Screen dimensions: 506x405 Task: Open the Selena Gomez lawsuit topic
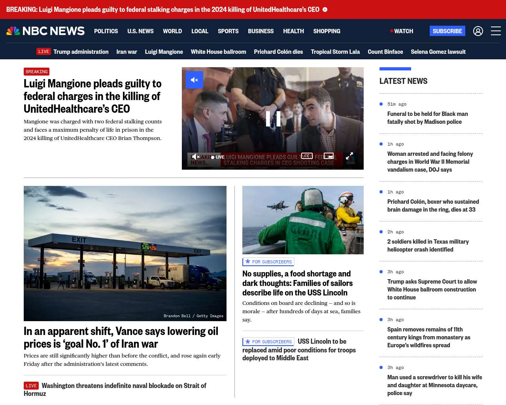[x=438, y=51]
